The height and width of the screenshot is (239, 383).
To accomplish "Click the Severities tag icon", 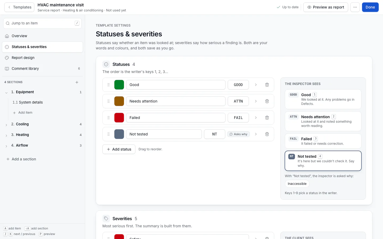I will coord(106,219).
